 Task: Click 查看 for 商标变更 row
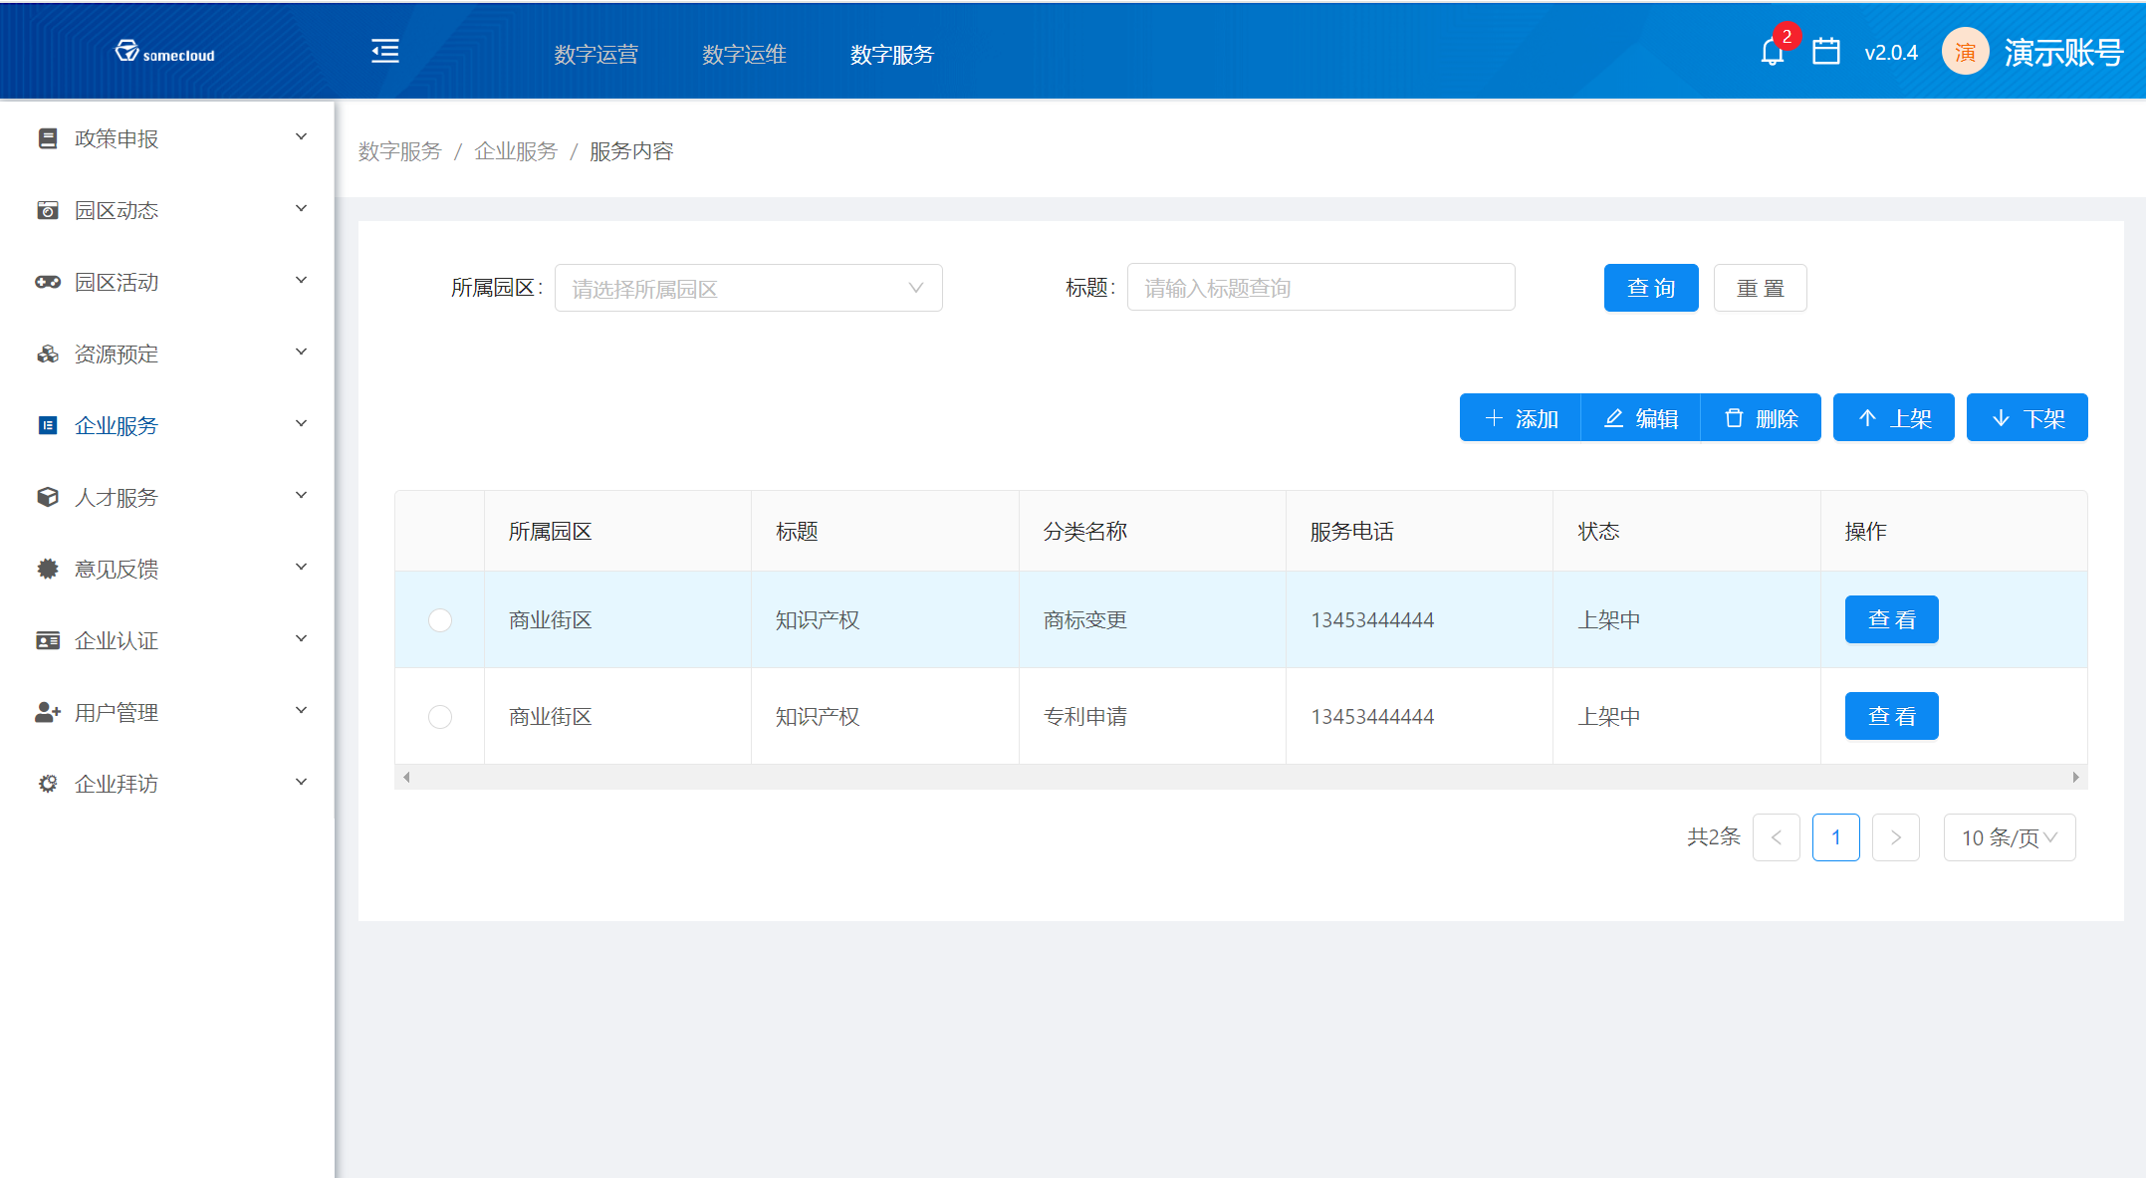click(1891, 619)
